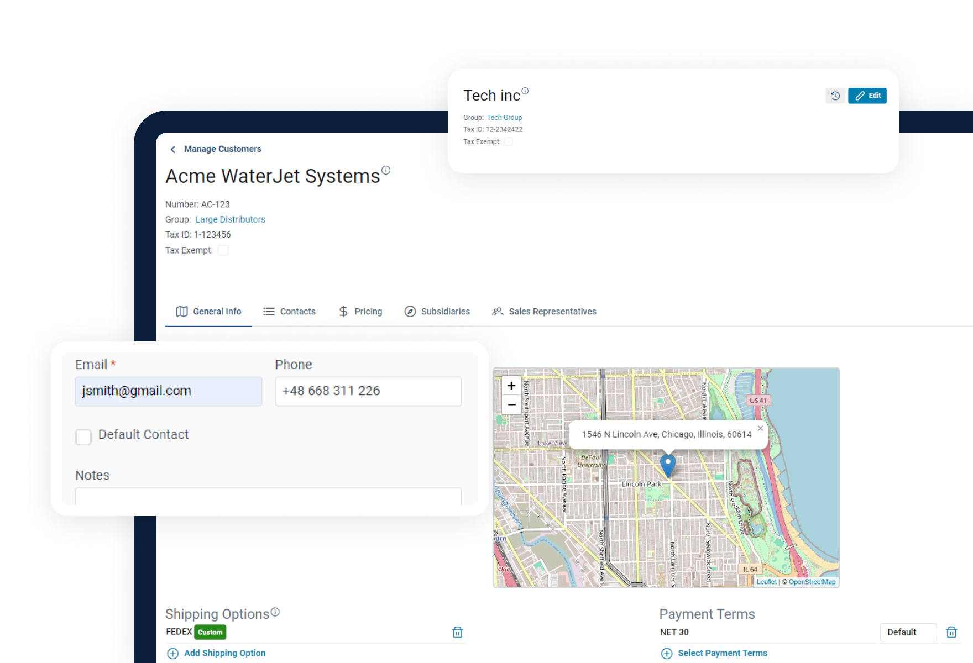Open the Large Distributors group link
Viewport: 973px width, 663px height.
pyautogui.click(x=230, y=219)
